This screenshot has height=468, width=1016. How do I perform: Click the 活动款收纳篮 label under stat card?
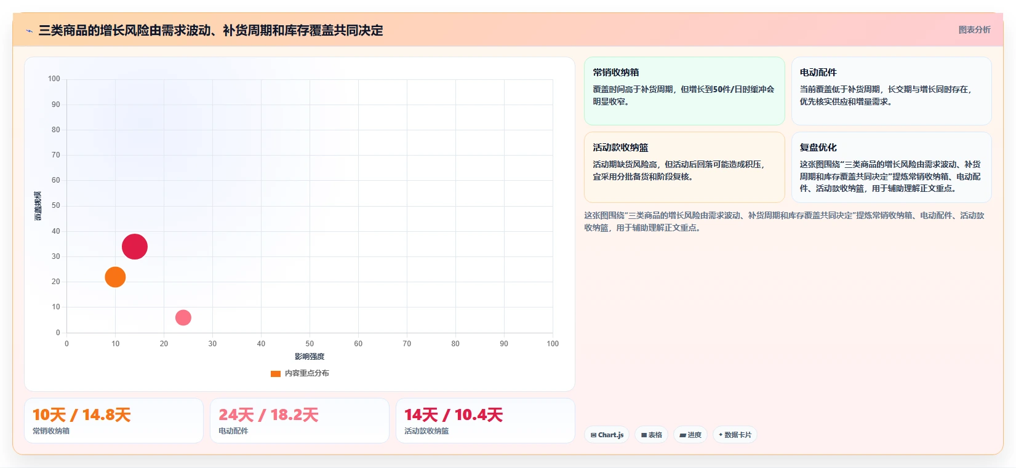click(426, 431)
